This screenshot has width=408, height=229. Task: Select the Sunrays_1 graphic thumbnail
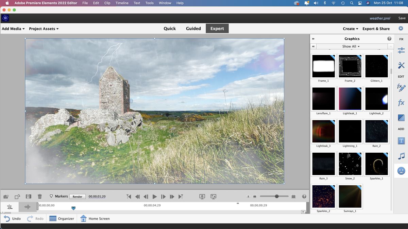350,196
